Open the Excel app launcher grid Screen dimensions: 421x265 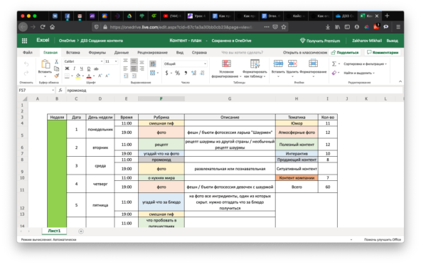(24, 41)
